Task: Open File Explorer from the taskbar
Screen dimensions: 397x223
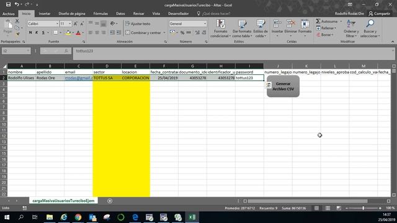Action: (50, 217)
